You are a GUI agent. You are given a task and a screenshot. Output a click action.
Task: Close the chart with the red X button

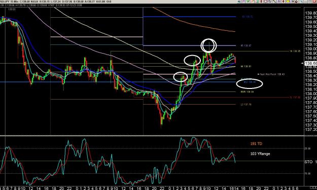(x=314, y=2)
